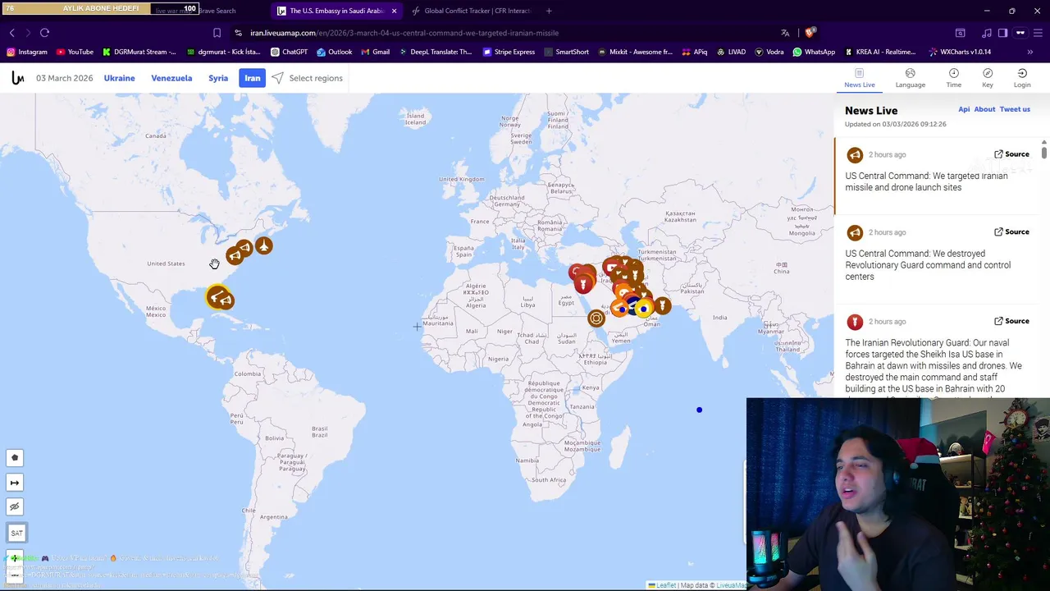The width and height of the screenshot is (1050, 591).
Task: Click the airplane marker over US northeast
Action: tap(263, 245)
